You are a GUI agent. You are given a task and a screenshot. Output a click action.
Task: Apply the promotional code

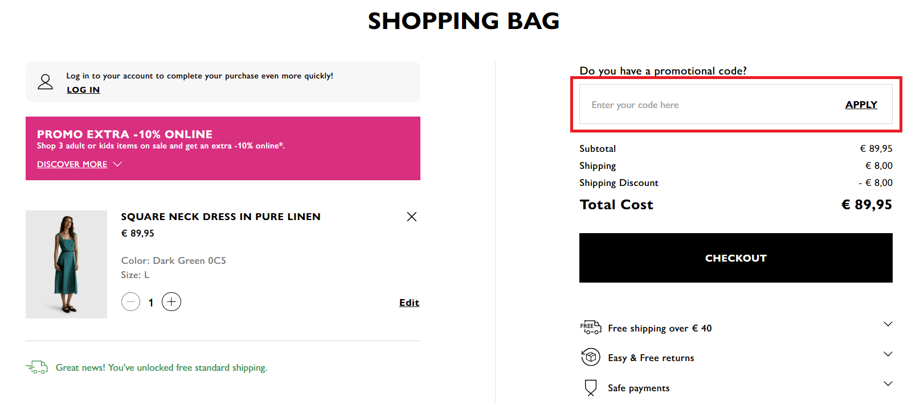pyautogui.click(x=861, y=105)
